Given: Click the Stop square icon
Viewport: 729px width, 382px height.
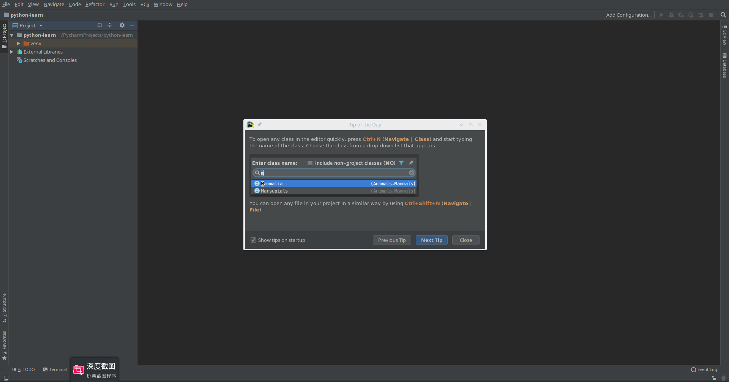Looking at the screenshot, I should coord(711,15).
